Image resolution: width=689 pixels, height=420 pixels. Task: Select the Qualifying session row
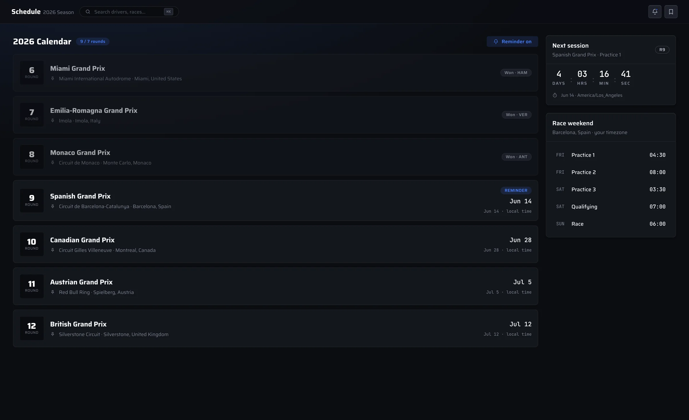(611, 207)
